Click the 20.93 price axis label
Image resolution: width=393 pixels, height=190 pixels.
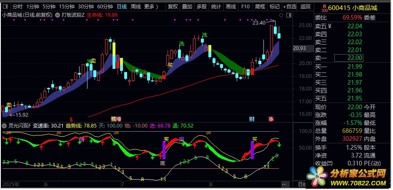coord(299,48)
